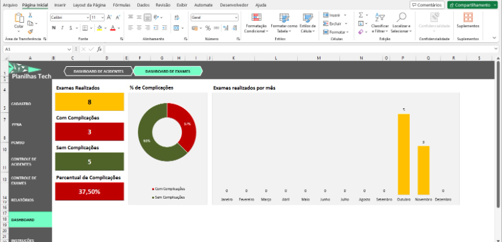Click the accounting number format icon

(x=195, y=28)
